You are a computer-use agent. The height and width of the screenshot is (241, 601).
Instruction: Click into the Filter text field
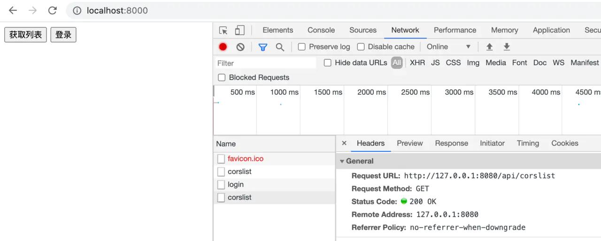265,63
